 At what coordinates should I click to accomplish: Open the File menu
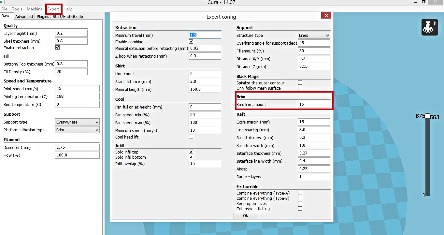click(x=4, y=9)
